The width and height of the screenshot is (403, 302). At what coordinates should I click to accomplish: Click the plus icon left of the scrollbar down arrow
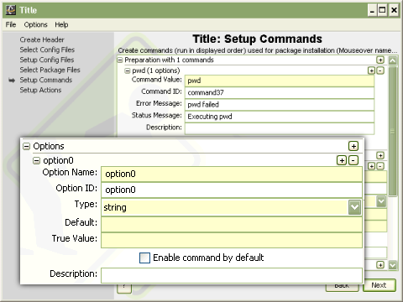tap(380, 265)
